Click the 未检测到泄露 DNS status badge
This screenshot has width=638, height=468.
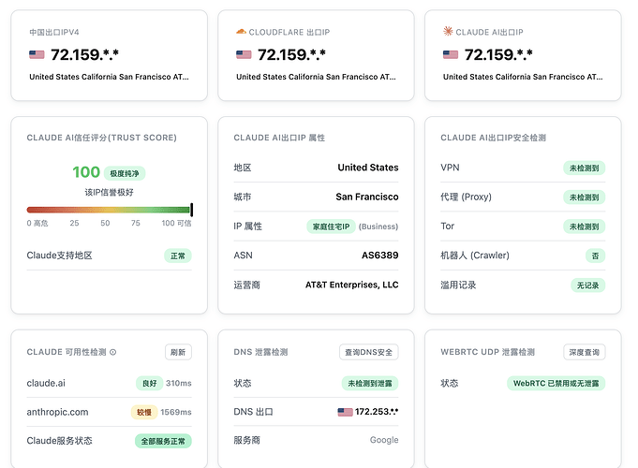pyautogui.click(x=370, y=383)
